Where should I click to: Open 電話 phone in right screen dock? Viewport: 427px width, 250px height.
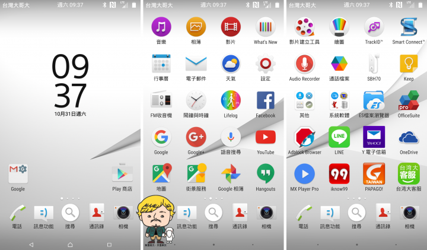tap(304, 213)
